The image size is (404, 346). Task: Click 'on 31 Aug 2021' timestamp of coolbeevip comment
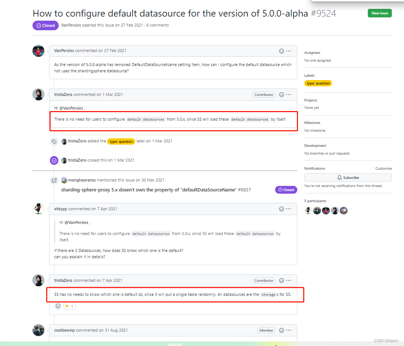(x=113, y=330)
